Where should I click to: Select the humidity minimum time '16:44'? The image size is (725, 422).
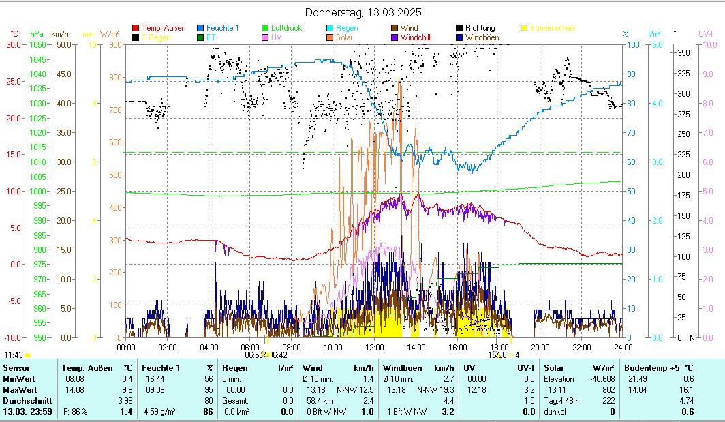pos(155,379)
